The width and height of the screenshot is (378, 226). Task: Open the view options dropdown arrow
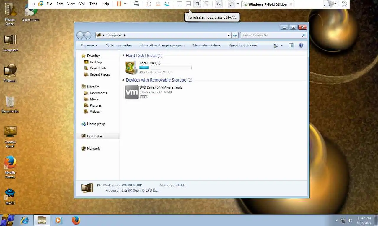[x=282, y=45]
